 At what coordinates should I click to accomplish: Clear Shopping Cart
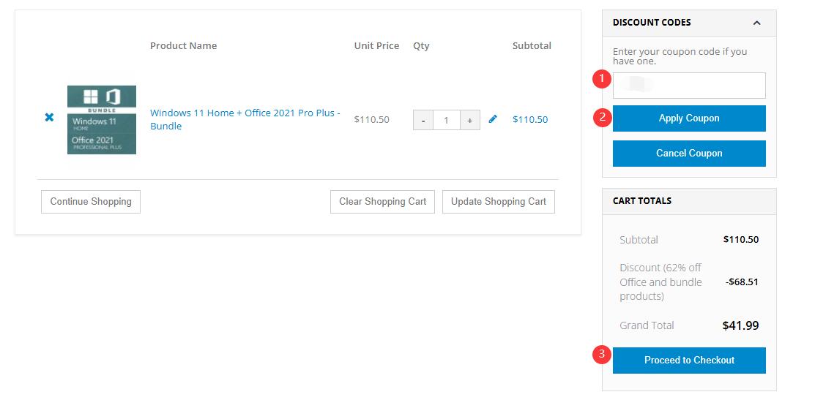[382, 202]
